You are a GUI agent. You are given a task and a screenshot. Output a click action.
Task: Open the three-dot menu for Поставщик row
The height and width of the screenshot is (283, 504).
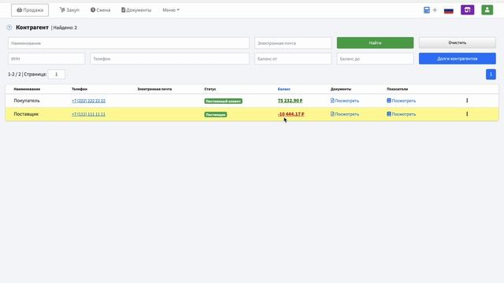467,114
